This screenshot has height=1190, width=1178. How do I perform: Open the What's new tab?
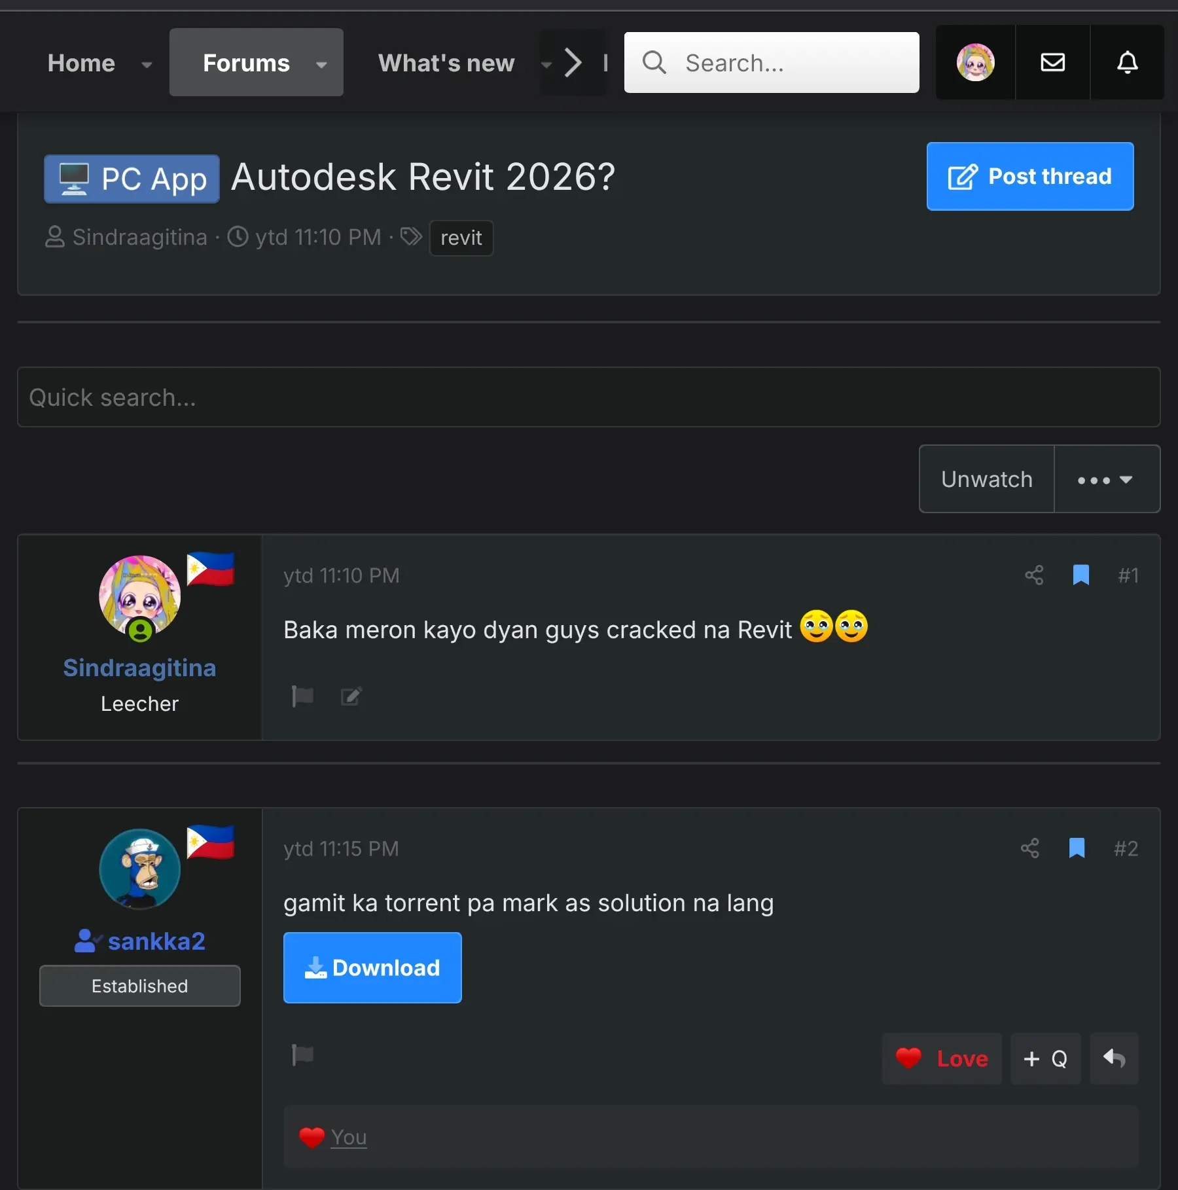point(446,63)
